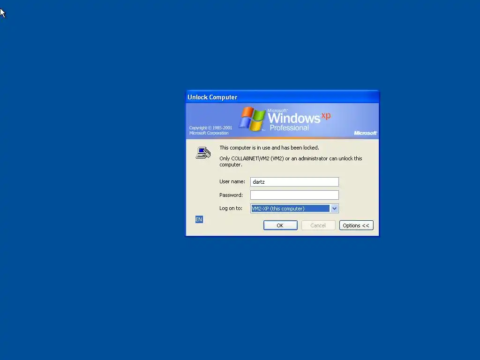Click the 'This computer is in use' message
The image size is (480, 360).
[x=269, y=148]
